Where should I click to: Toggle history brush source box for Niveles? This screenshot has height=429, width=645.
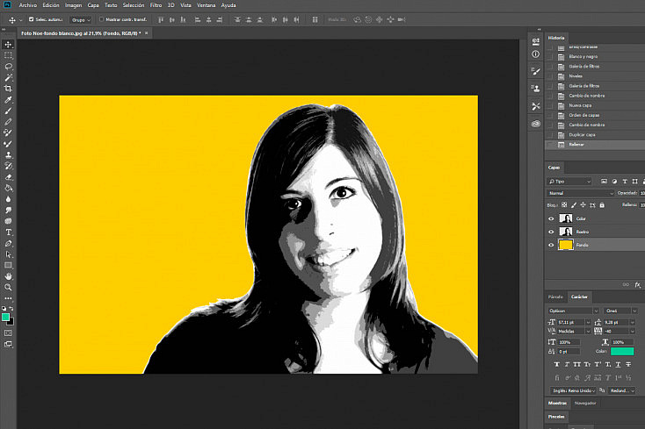pos(550,76)
